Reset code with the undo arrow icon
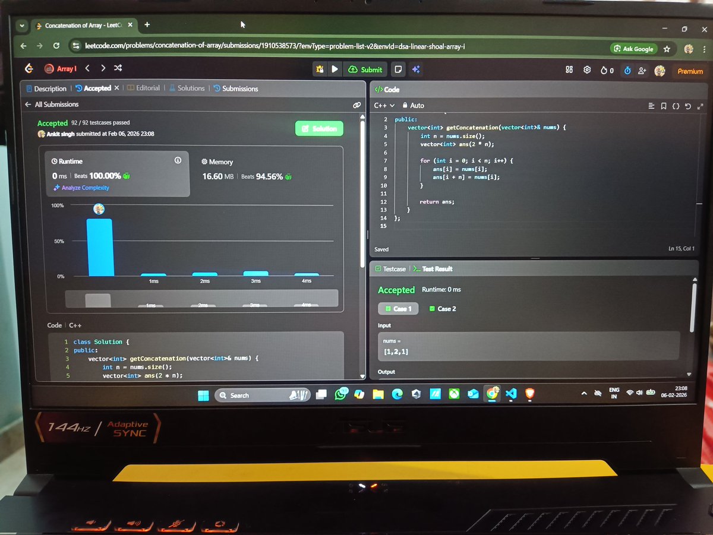Viewport: 713px width, 535px height. click(x=687, y=106)
